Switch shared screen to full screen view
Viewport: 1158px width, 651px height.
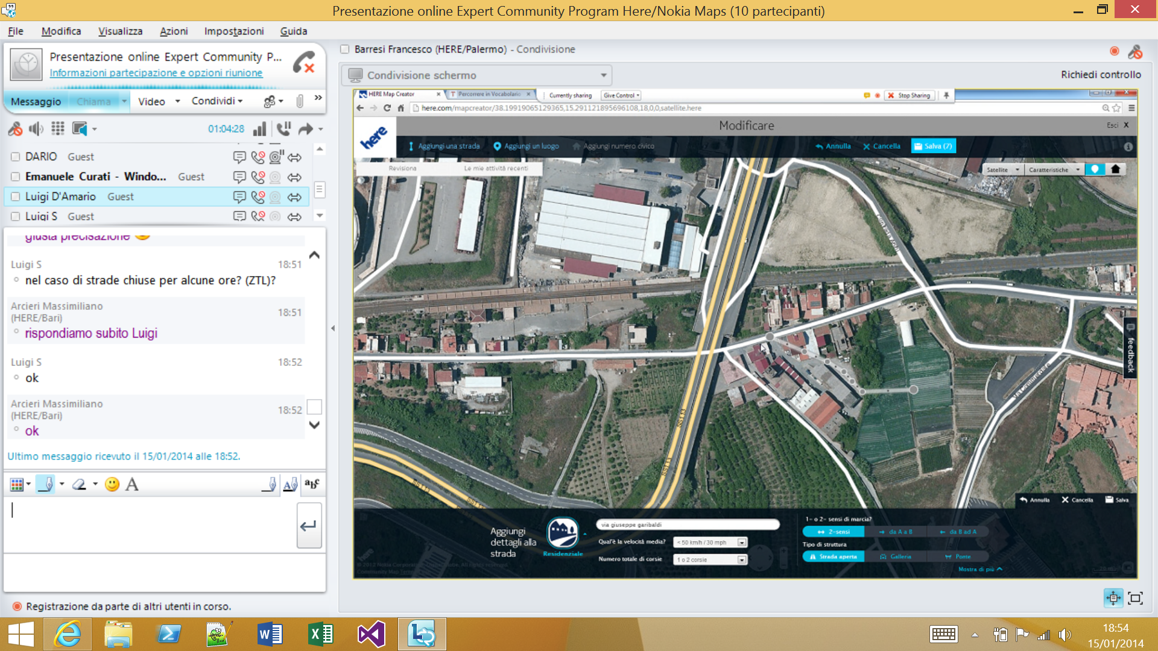click(x=1136, y=598)
